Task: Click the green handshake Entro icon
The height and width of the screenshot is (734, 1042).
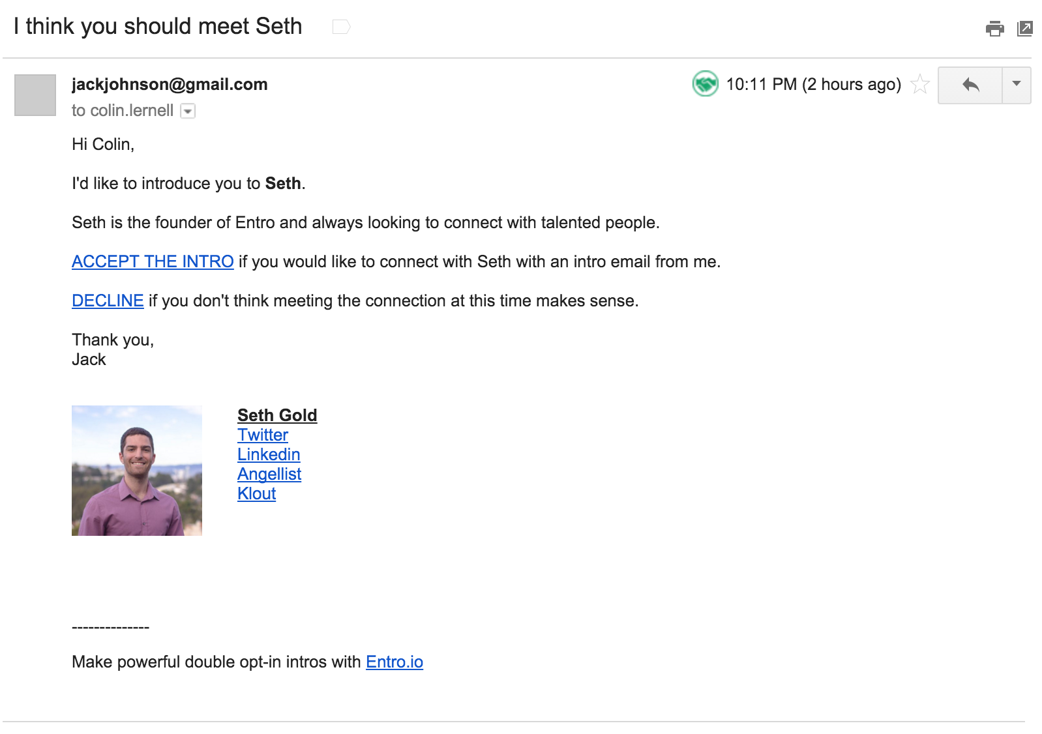Action: (x=705, y=83)
